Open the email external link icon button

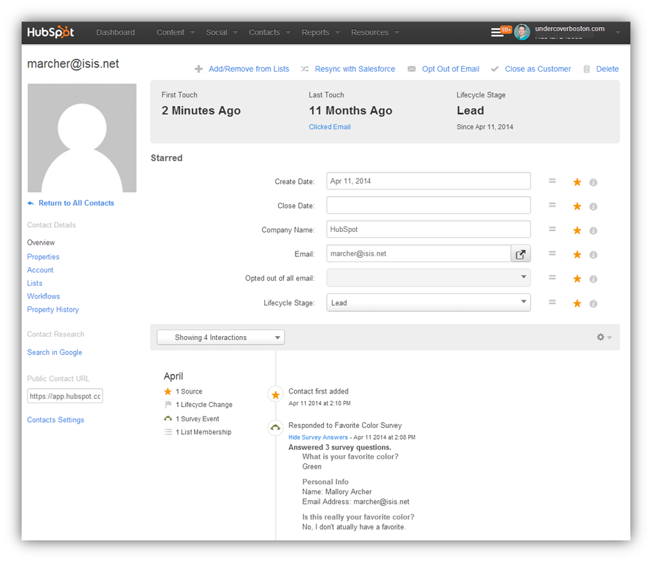coord(520,254)
